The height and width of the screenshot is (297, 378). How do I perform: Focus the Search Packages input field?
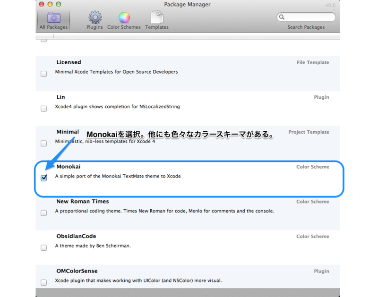(x=306, y=17)
